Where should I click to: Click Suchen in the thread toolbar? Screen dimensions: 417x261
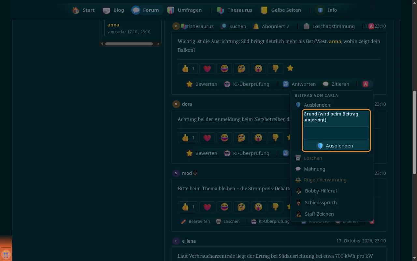(x=233, y=26)
